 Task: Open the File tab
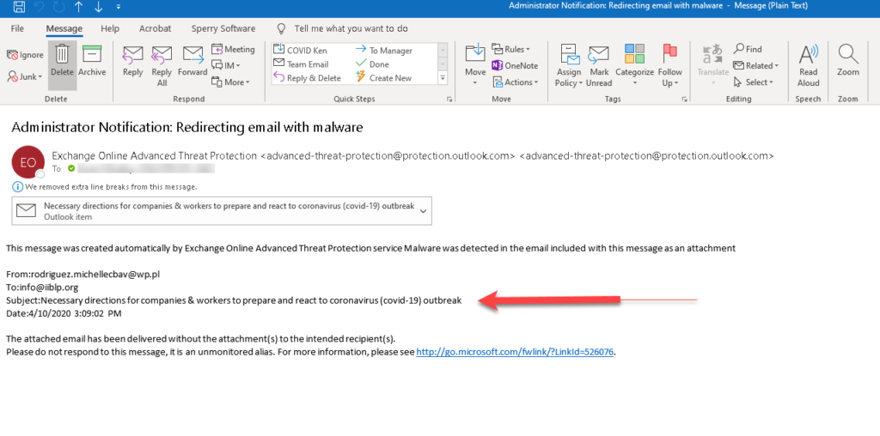(17, 28)
